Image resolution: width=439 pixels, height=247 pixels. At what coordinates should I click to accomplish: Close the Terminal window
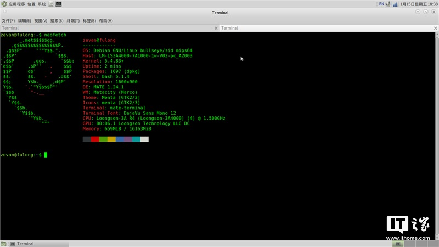tap(434, 12)
